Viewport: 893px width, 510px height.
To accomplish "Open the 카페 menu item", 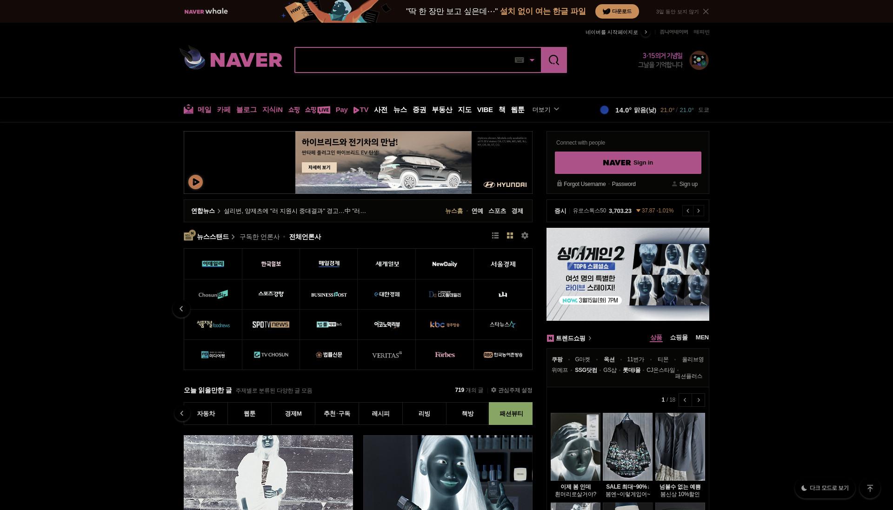I will [x=224, y=110].
